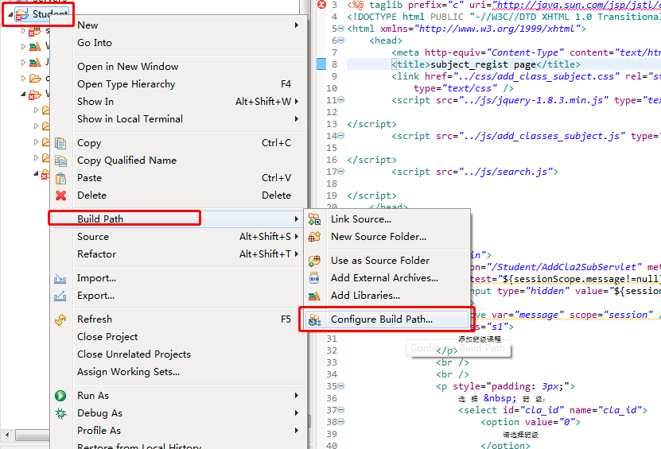Screen dimensions: 661x449
Task: Choose New Source Folder... entry
Action: coord(387,237)
